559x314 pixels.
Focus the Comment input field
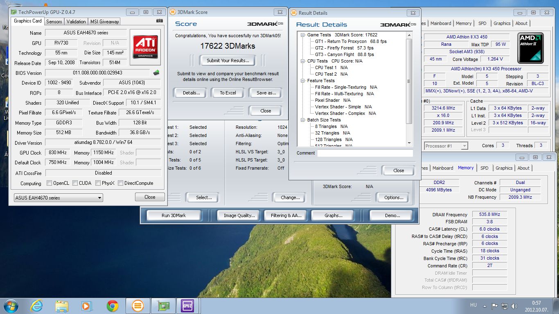[x=365, y=153]
